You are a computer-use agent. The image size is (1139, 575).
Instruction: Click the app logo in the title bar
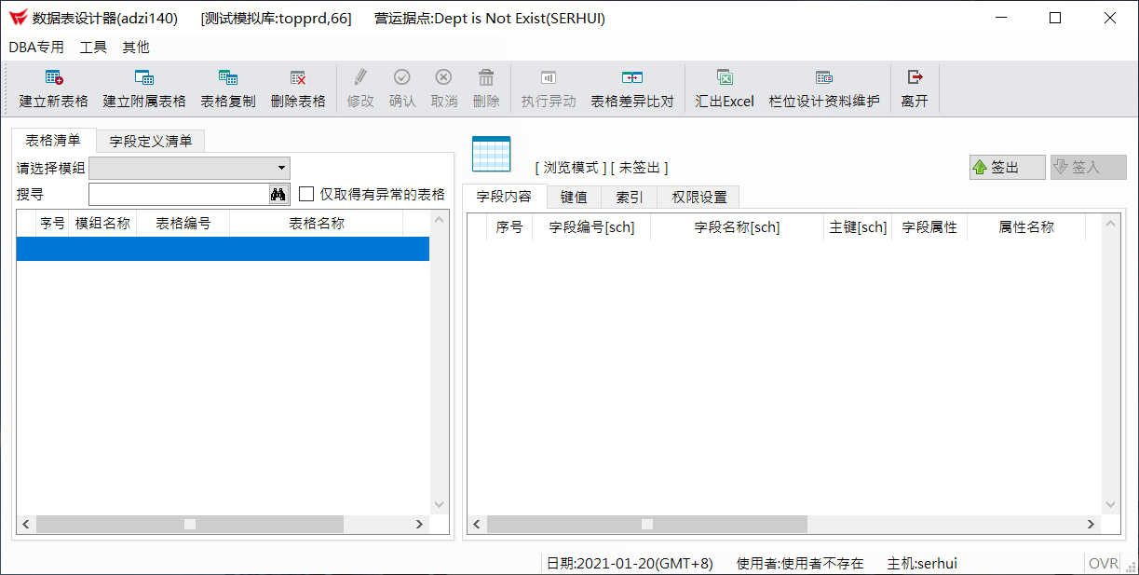pos(17,18)
